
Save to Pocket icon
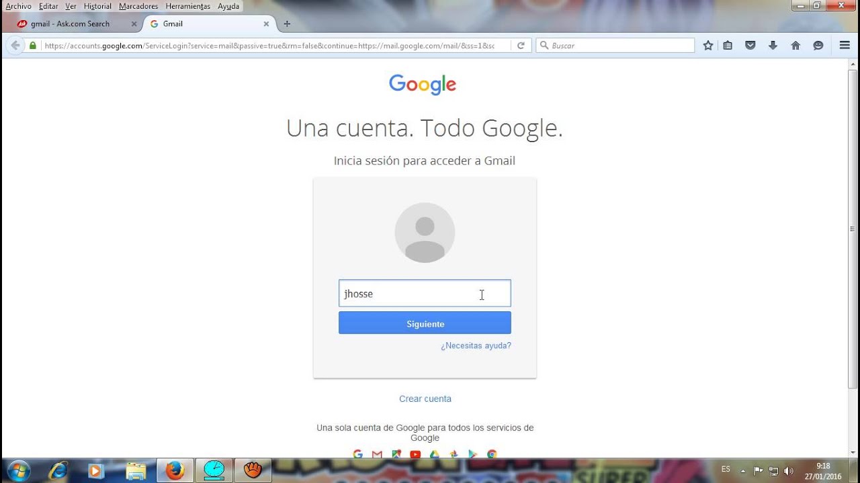point(750,46)
